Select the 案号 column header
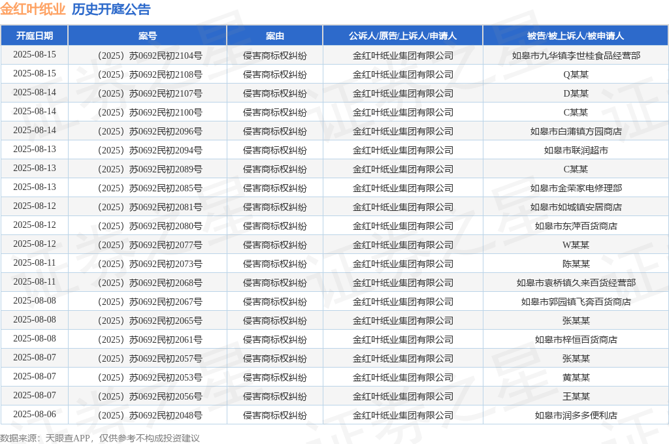The height and width of the screenshot is (444, 669). tap(148, 36)
